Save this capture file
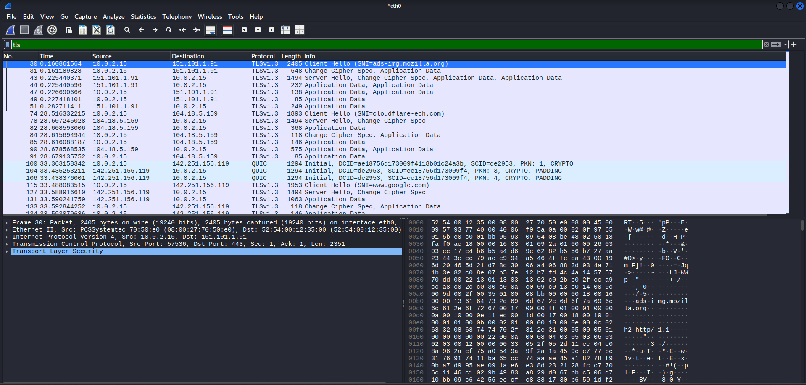The height and width of the screenshot is (385, 806). click(83, 30)
